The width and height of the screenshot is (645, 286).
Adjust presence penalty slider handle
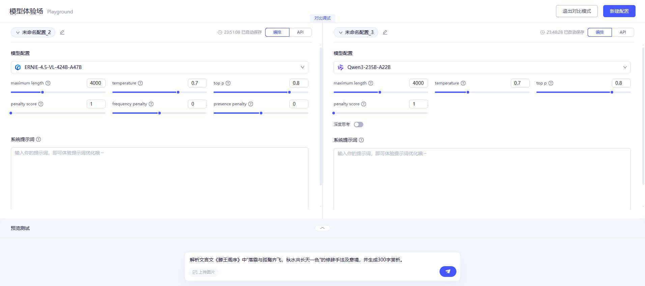pos(261,113)
